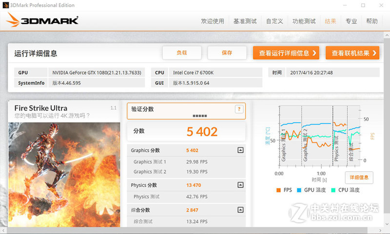The width and height of the screenshot is (390, 234).
Task: Click 查看运行详细信息 button
Action: coord(286,53)
